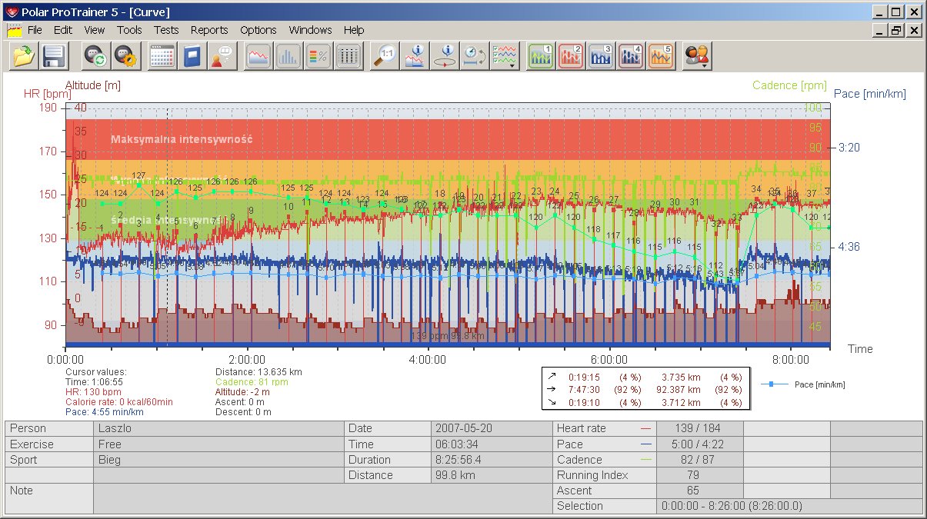Click the Selection range 0:00:00 - 8:26:00

[789, 505]
